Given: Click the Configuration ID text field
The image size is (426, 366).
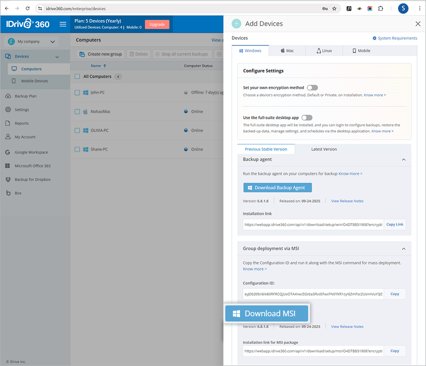Looking at the screenshot, I should (x=313, y=294).
